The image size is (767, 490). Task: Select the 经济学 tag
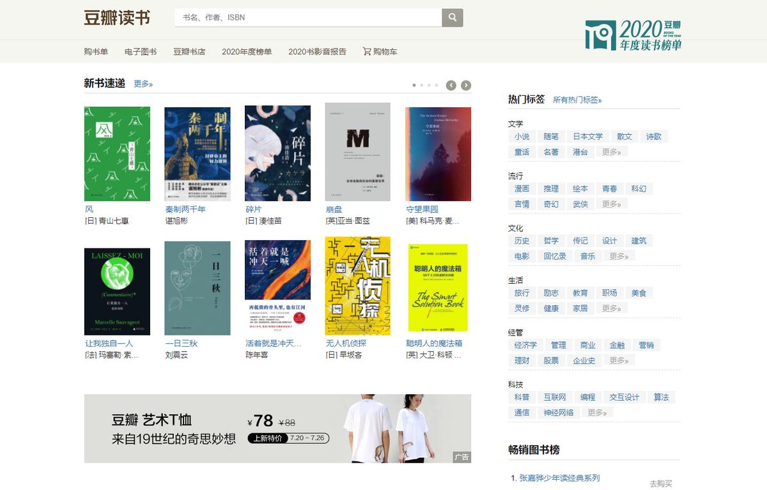(x=526, y=345)
